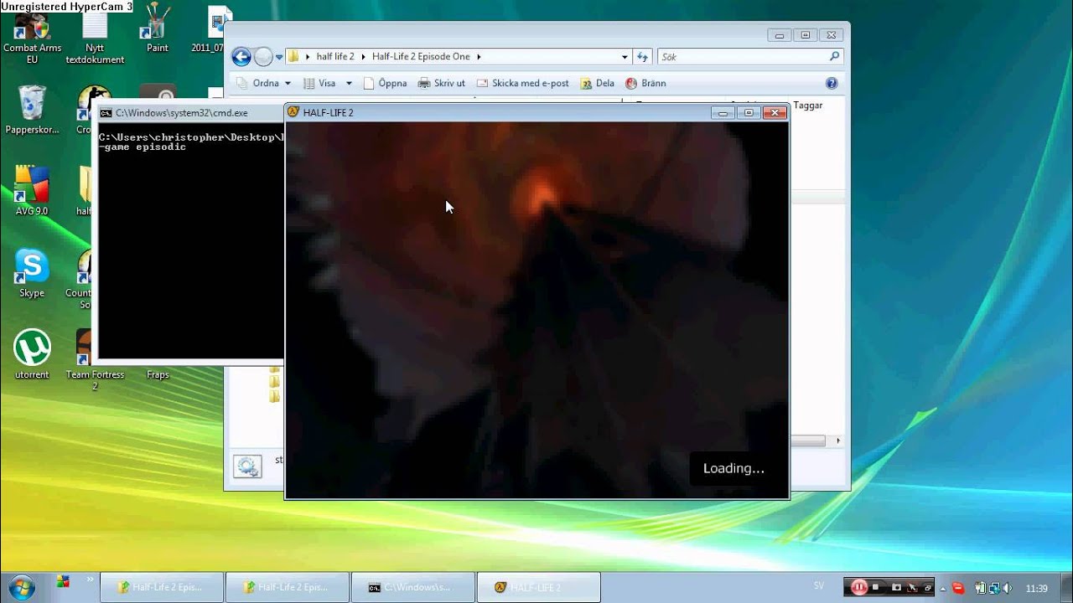Refresh the Explorer folder view
Viewport: 1073px width, 603px height.
pos(643,57)
